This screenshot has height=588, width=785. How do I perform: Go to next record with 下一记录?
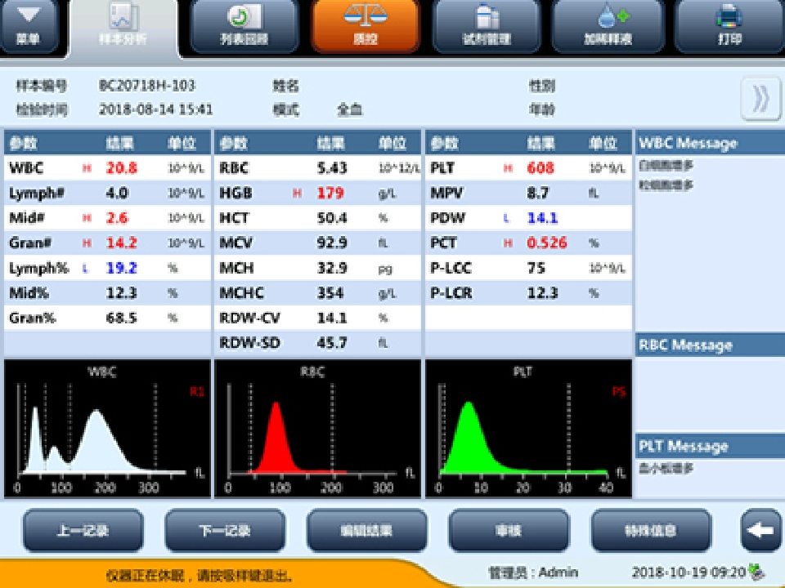(x=225, y=531)
